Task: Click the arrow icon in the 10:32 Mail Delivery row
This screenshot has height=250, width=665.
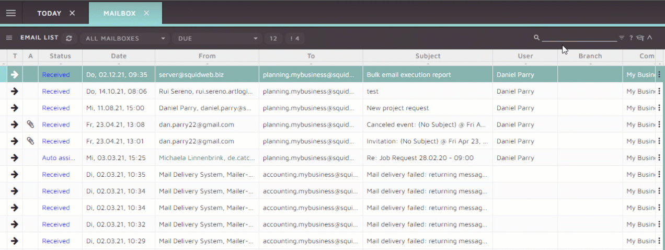Action: (x=15, y=224)
